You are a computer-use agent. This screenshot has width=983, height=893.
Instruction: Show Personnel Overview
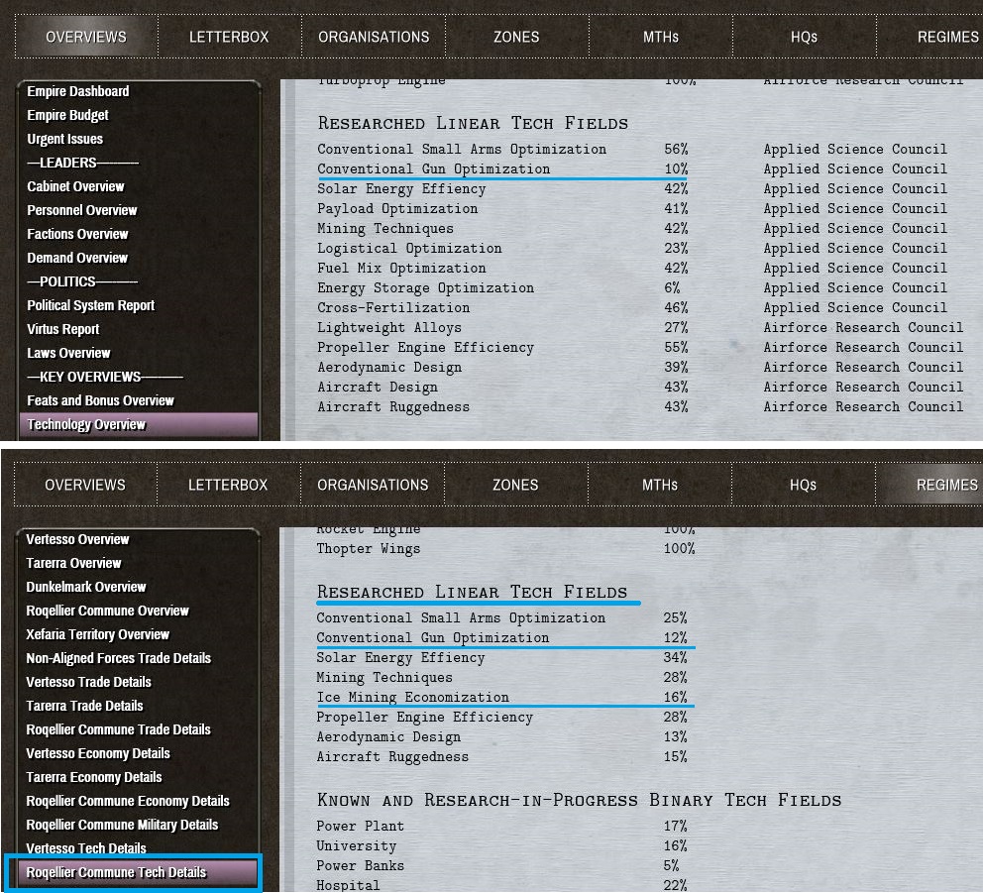tap(81, 211)
